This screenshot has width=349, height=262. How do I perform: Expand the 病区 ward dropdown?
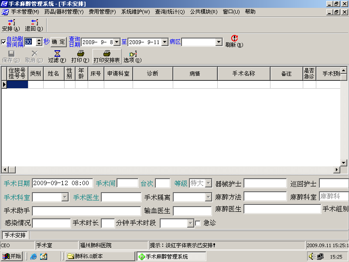pos(219,42)
